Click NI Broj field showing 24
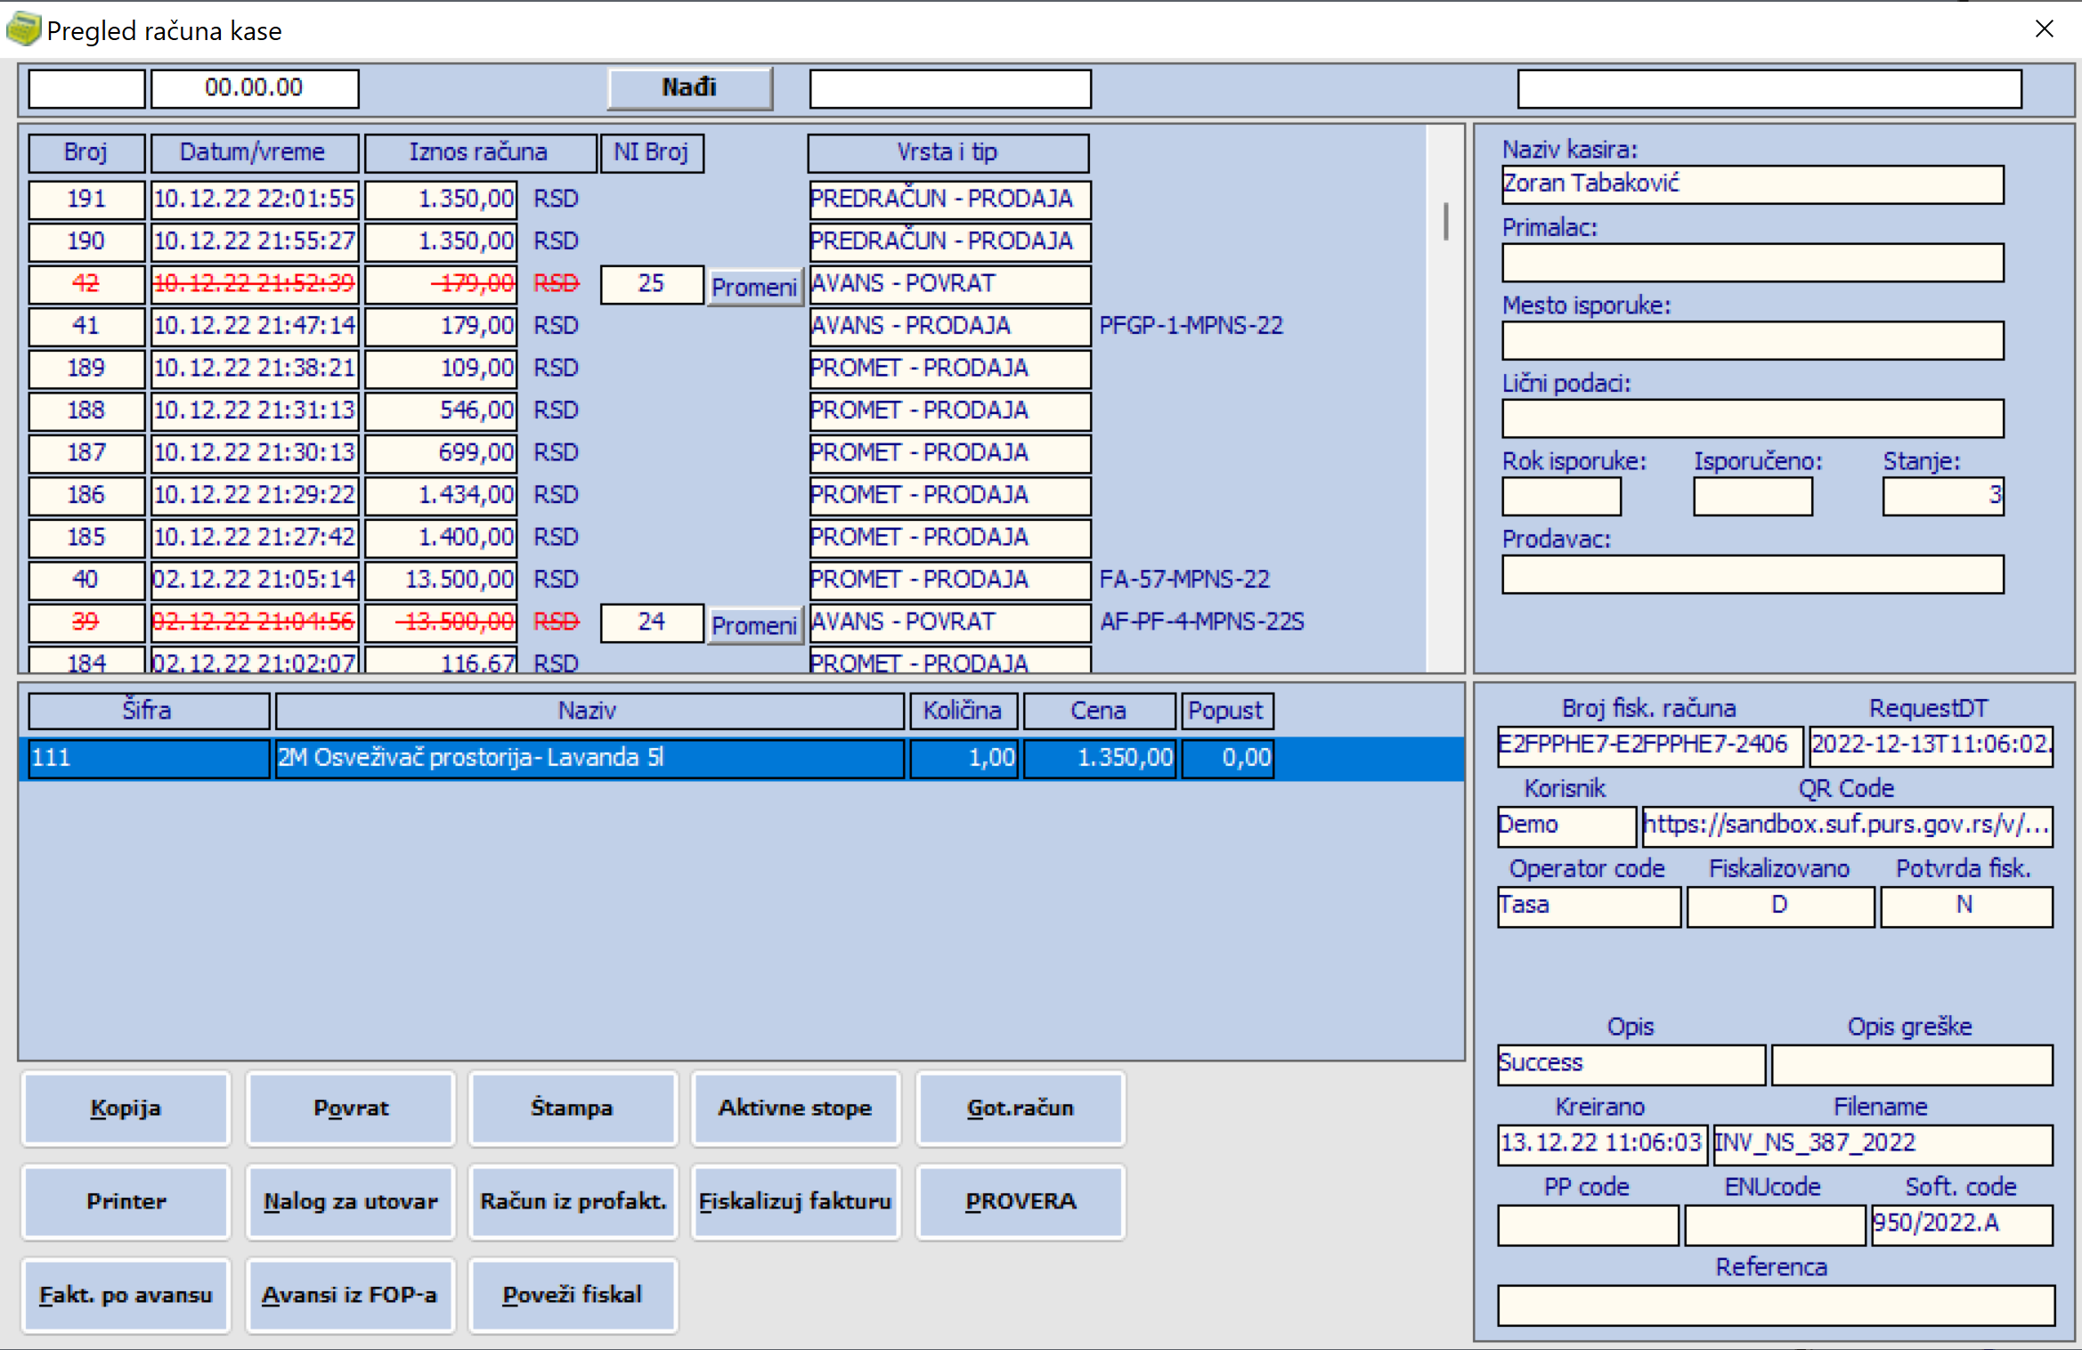2082x1350 pixels. [652, 622]
